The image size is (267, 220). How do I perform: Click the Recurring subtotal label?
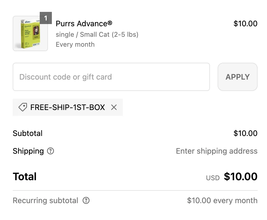(x=46, y=200)
